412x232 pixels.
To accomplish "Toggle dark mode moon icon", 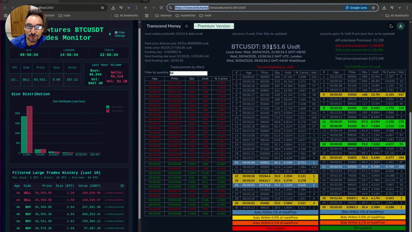I will [391, 26].
